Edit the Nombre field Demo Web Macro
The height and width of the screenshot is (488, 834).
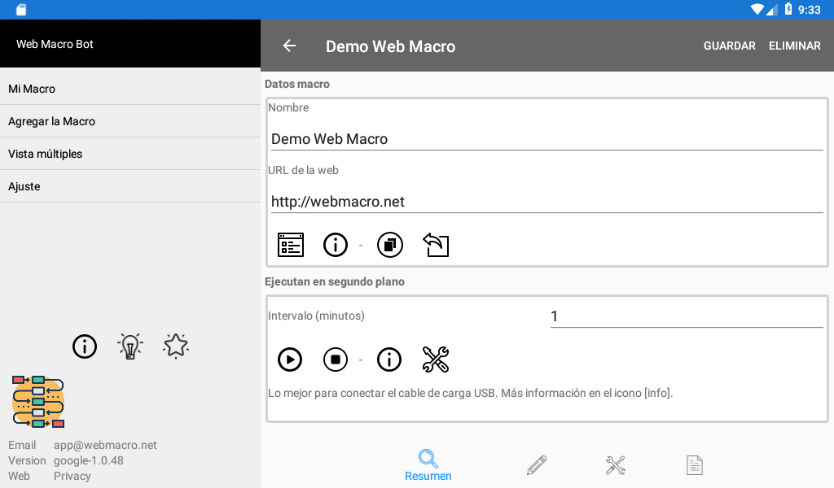546,139
